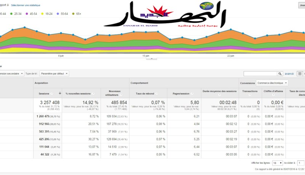Sort by the Sessions column header
The width and height of the screenshot is (305, 175).
tap(44, 94)
